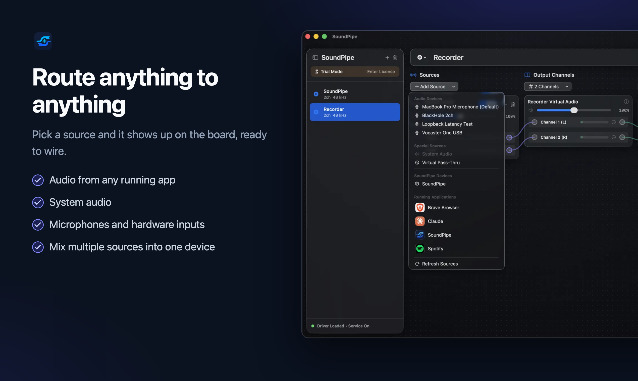
Task: Click checkmark beside "Audio from any running app"
Action: pyautogui.click(x=38, y=180)
